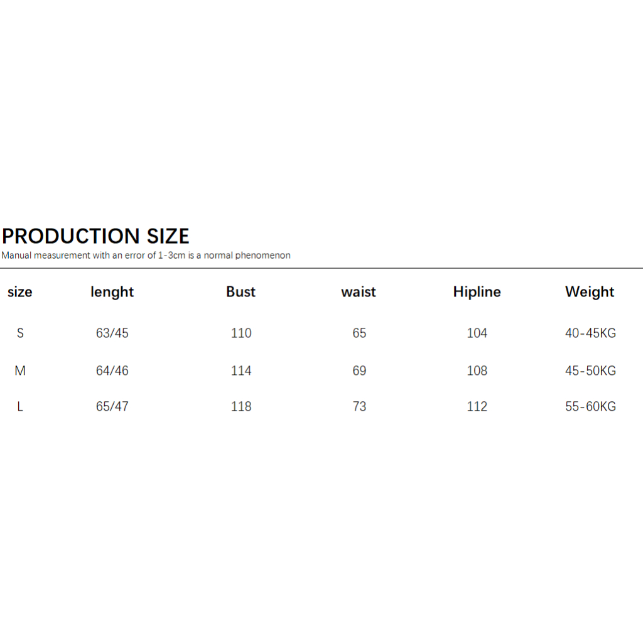This screenshot has width=643, height=643.
Task: Click the bust value 114
Action: (x=241, y=371)
